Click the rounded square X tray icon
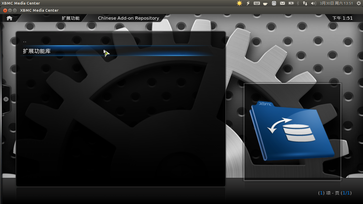 pyautogui.click(x=274, y=3)
